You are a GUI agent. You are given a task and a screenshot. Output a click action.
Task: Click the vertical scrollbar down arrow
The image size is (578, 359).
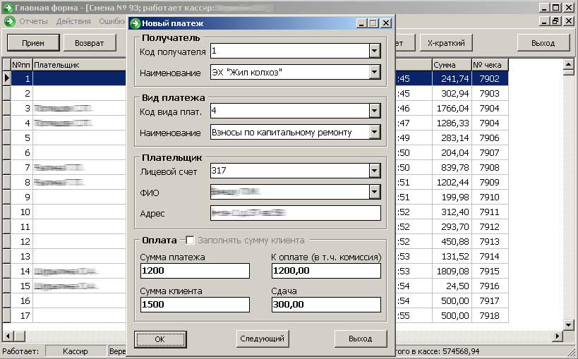point(567,324)
